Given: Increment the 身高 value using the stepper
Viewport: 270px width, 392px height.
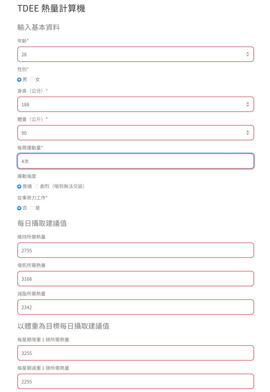Looking at the screenshot, I should [x=248, y=102].
